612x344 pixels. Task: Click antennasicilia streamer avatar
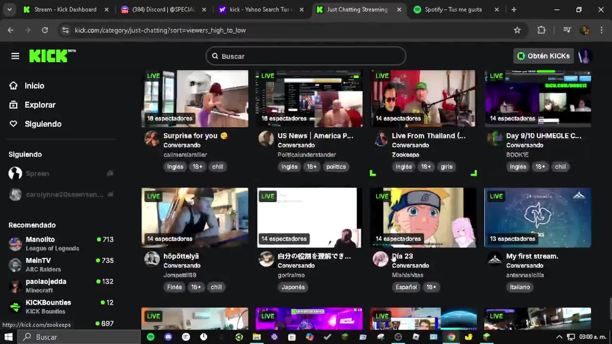(x=495, y=259)
